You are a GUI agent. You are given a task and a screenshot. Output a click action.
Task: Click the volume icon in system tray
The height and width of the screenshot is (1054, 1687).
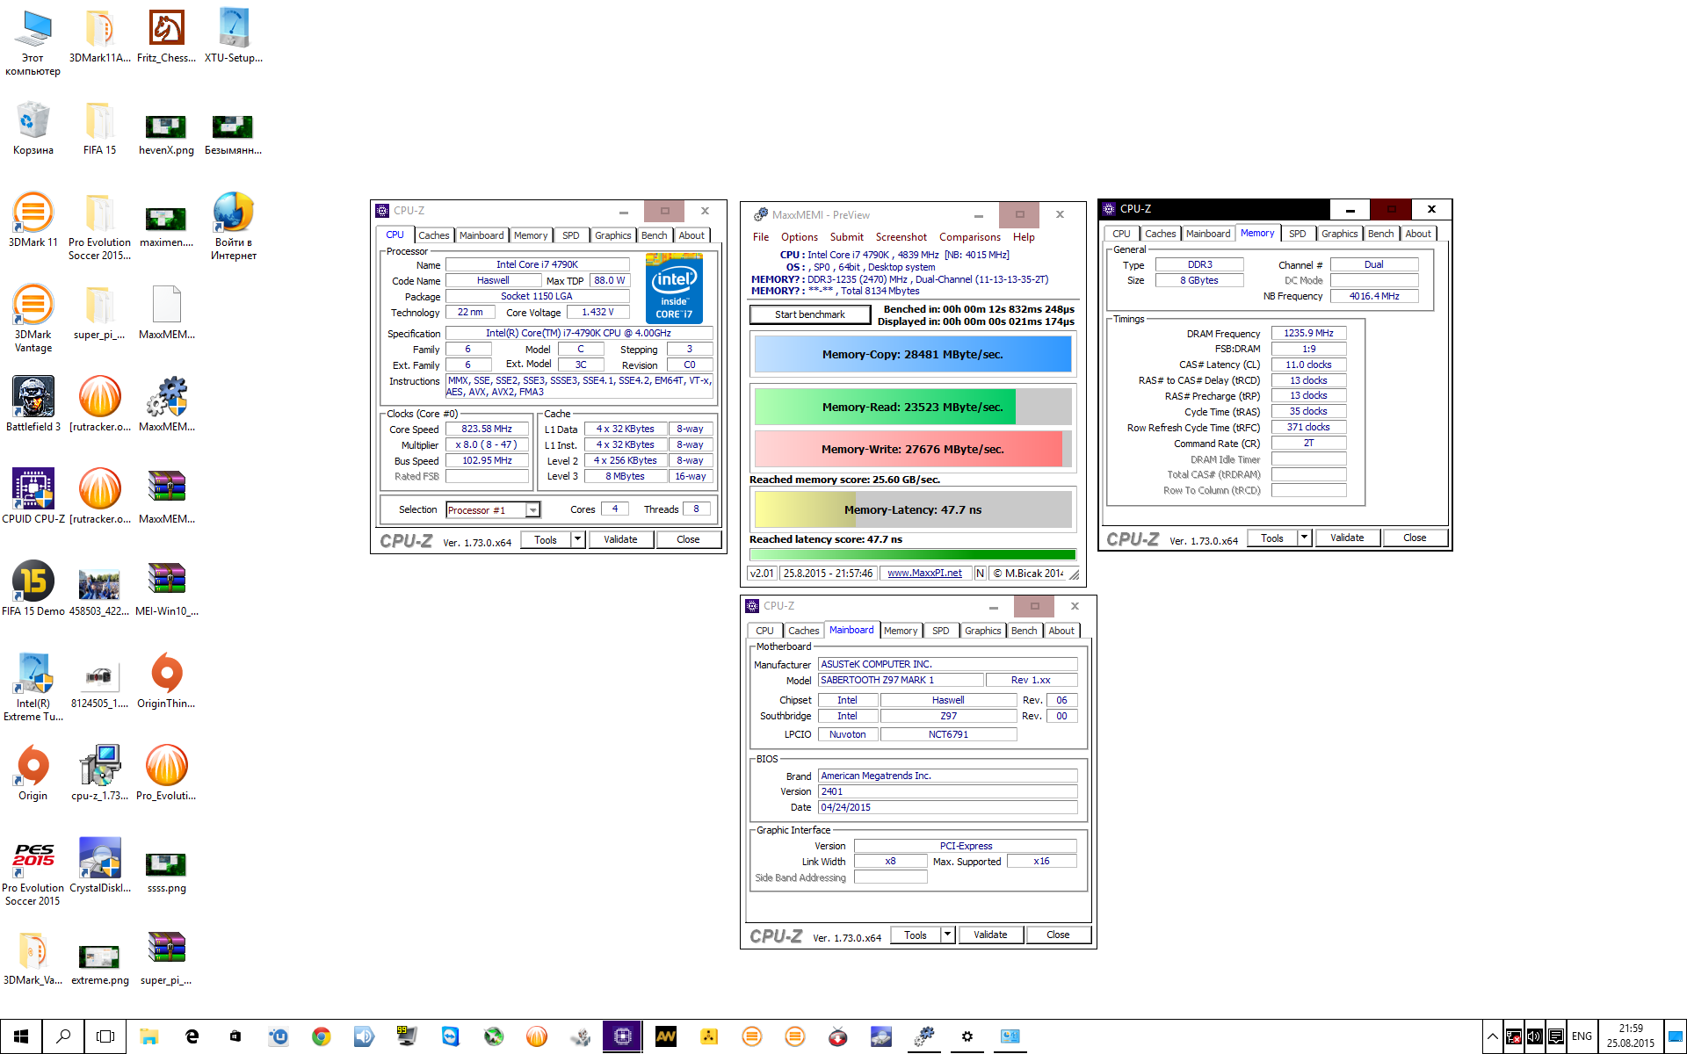(x=1534, y=1036)
